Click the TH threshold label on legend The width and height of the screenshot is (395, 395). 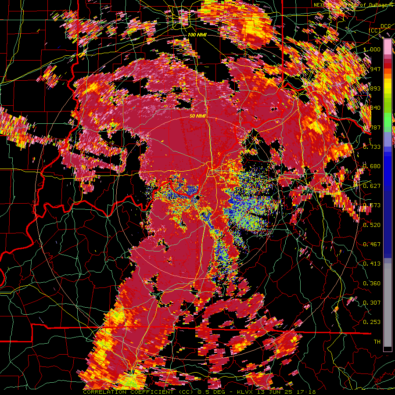377,342
